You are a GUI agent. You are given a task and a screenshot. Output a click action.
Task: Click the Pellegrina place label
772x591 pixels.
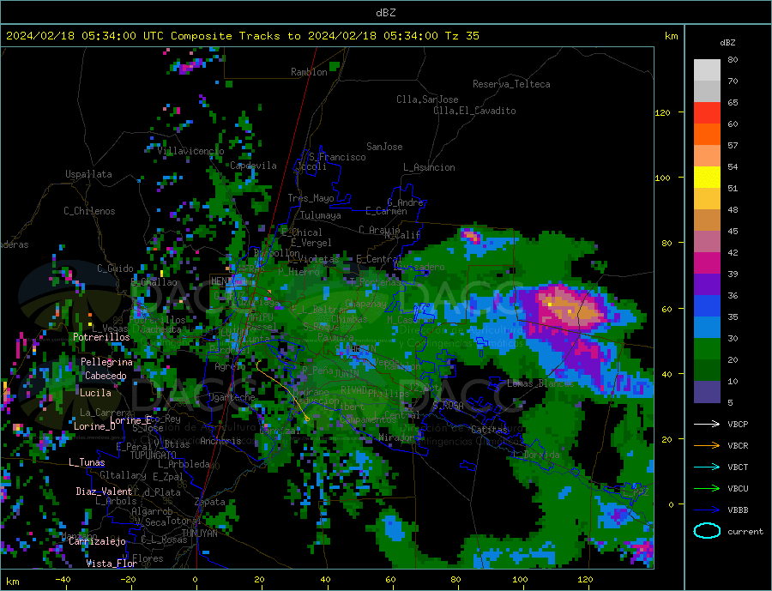click(x=107, y=363)
